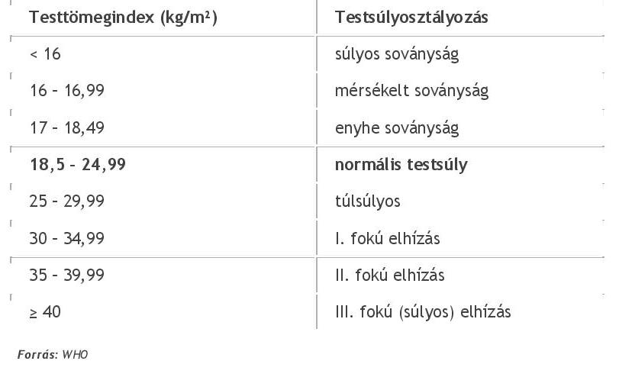Select the '30 – 34,99' range cell
This screenshot has width=619, height=377.
(67, 238)
